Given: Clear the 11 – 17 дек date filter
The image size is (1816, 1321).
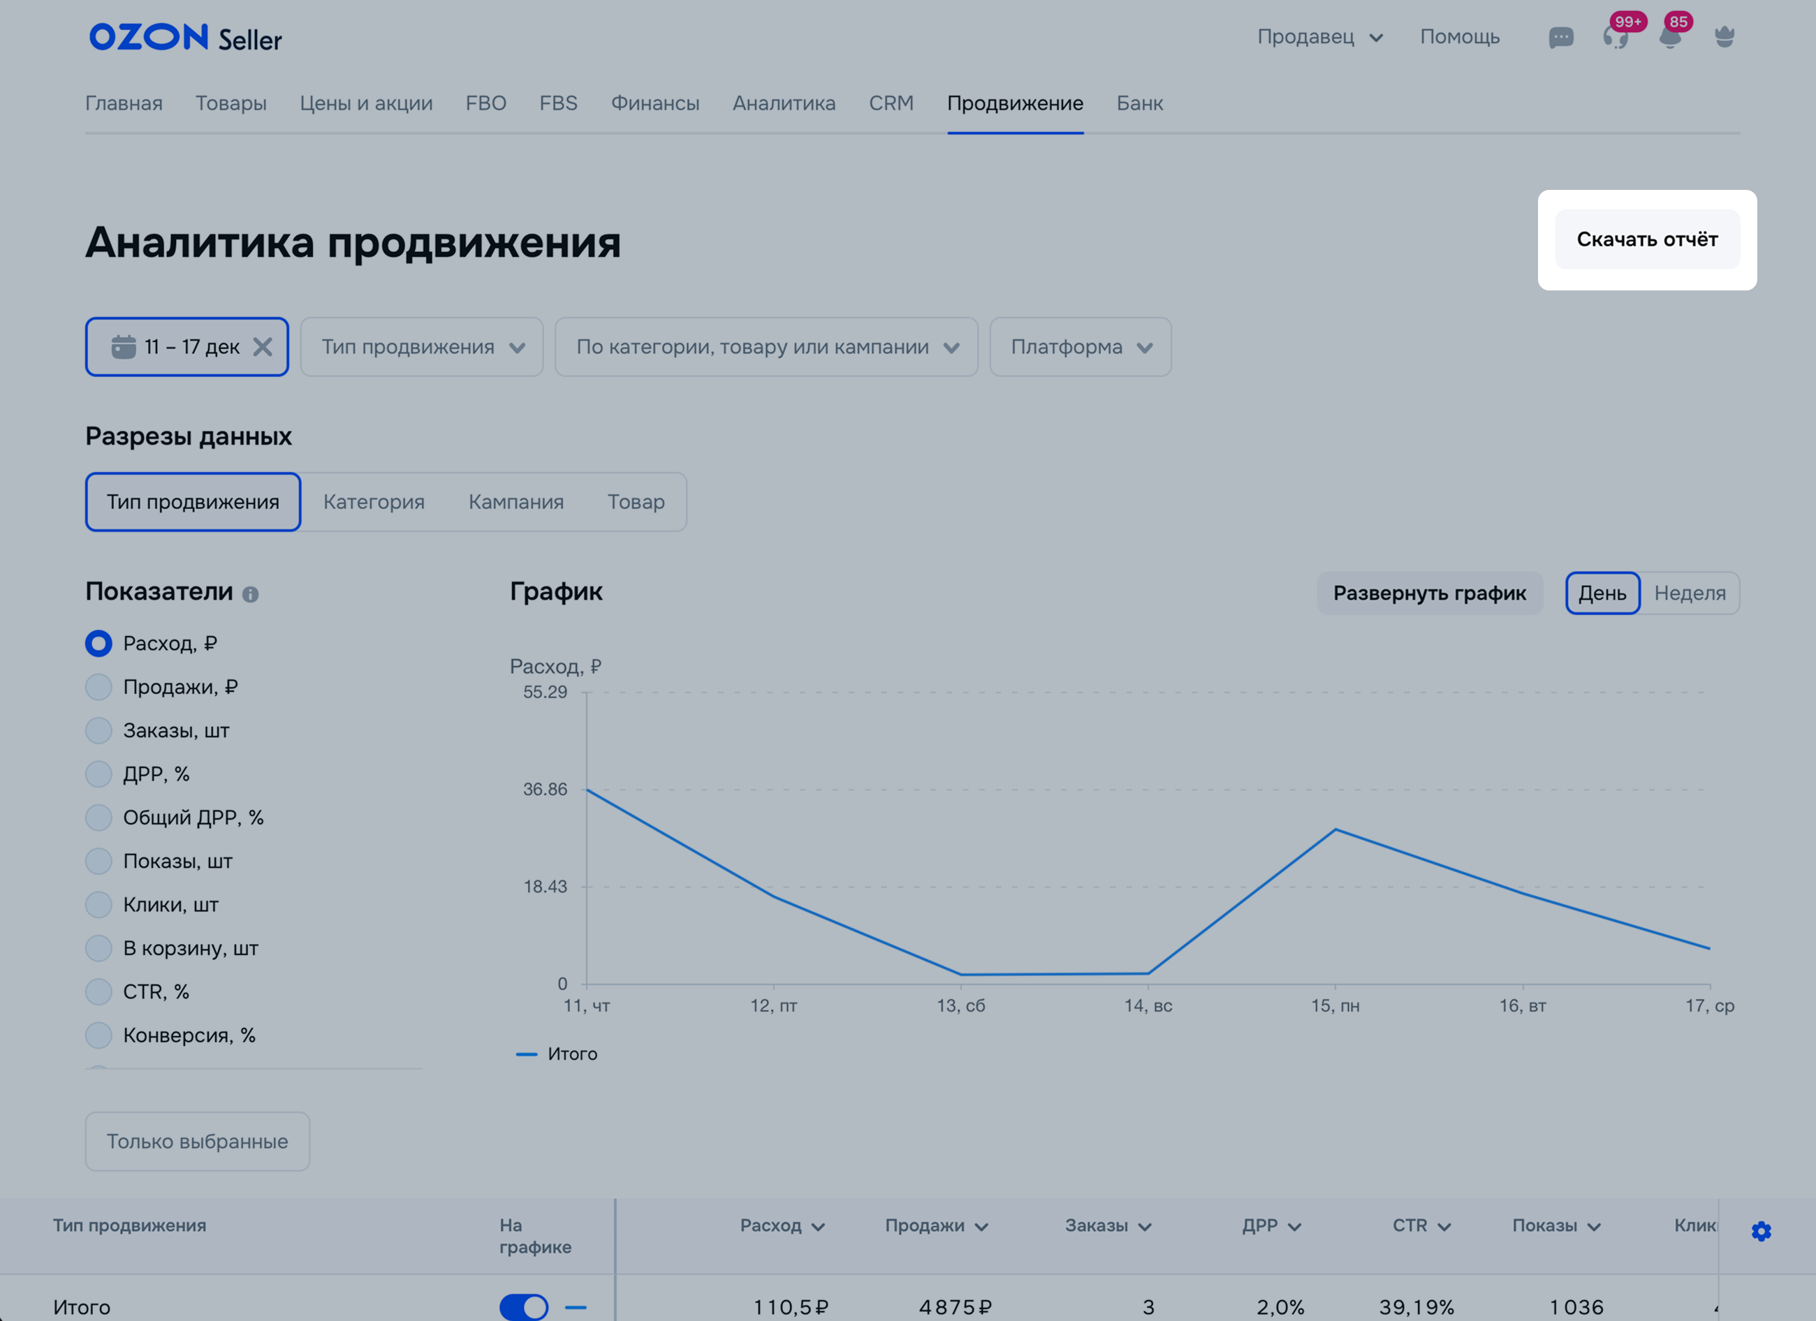Looking at the screenshot, I should tap(263, 347).
